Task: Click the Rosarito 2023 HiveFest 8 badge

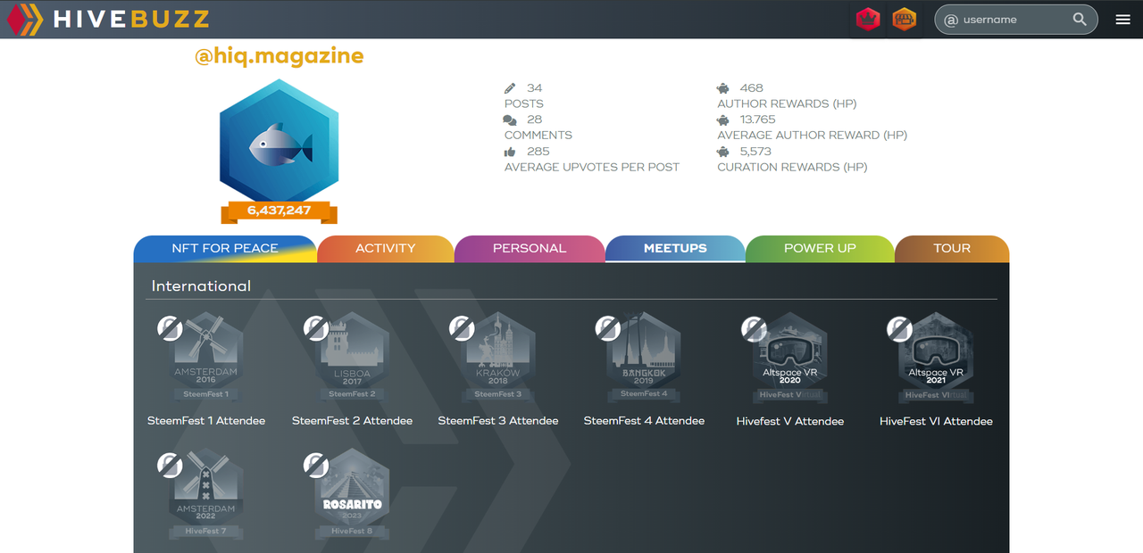Action: [352, 495]
